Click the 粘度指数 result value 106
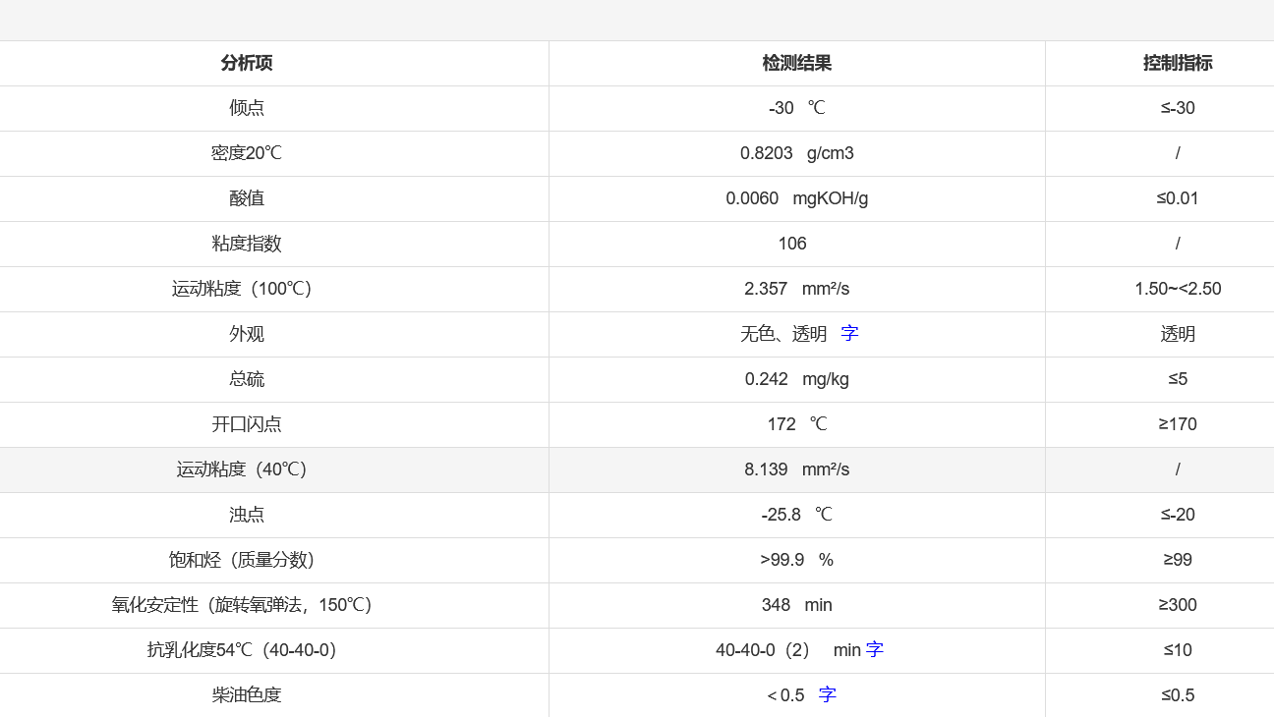 [x=792, y=244]
